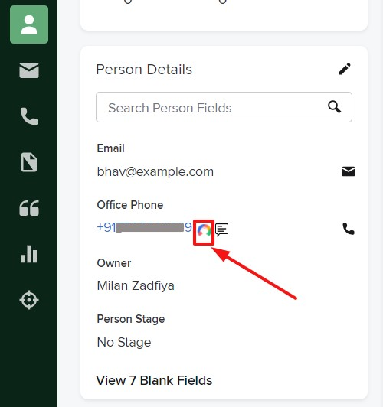
Task: Open the Email sidebar icon
Action: coord(29,70)
